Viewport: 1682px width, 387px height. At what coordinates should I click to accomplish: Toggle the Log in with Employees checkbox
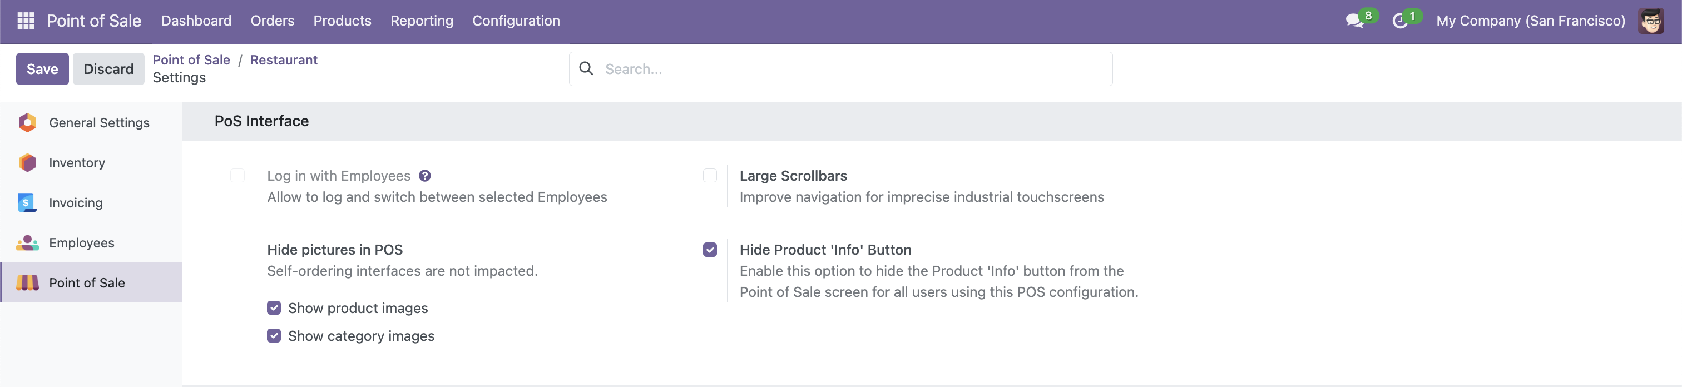pyautogui.click(x=238, y=176)
